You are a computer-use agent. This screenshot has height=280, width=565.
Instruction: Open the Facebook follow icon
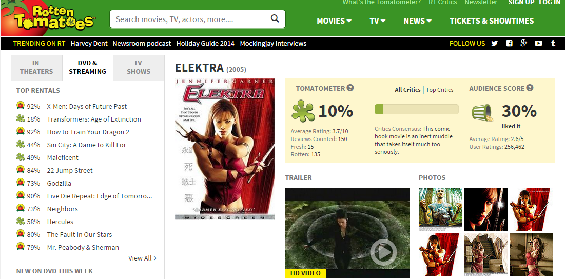point(509,43)
